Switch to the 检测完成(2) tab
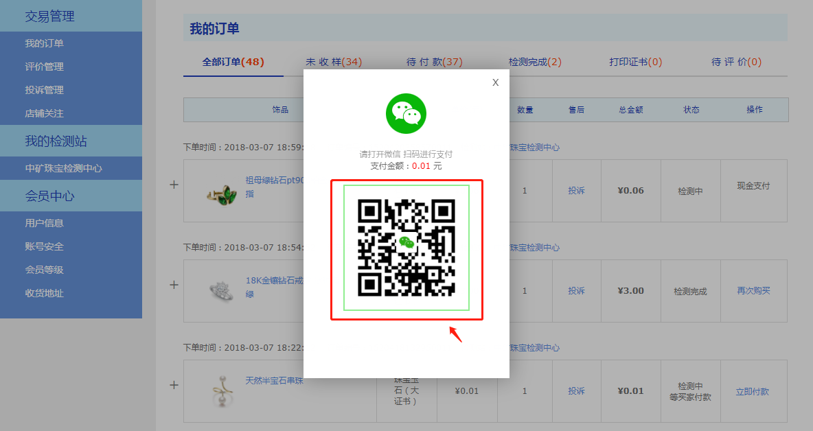 tap(535, 62)
